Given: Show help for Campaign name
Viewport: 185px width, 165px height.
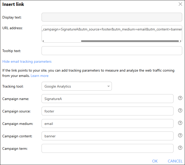Looking at the screenshot, I should [x=180, y=98].
